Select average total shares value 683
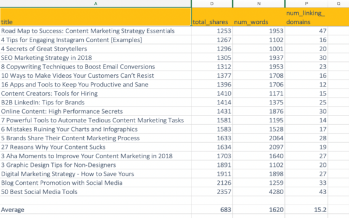Screen dimensions: 349x218 tap(212, 209)
